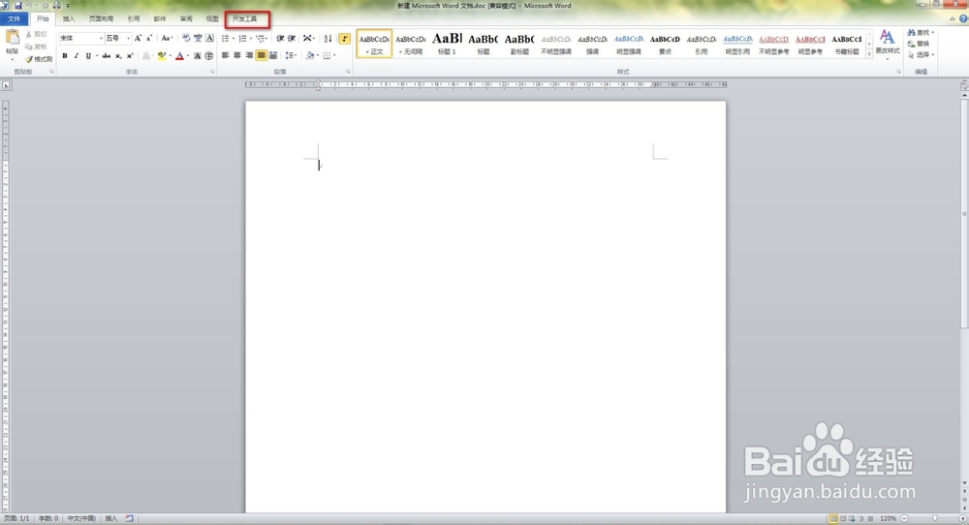Toggle Bold formatting
Image resolution: width=969 pixels, height=525 pixels.
[x=65, y=55]
